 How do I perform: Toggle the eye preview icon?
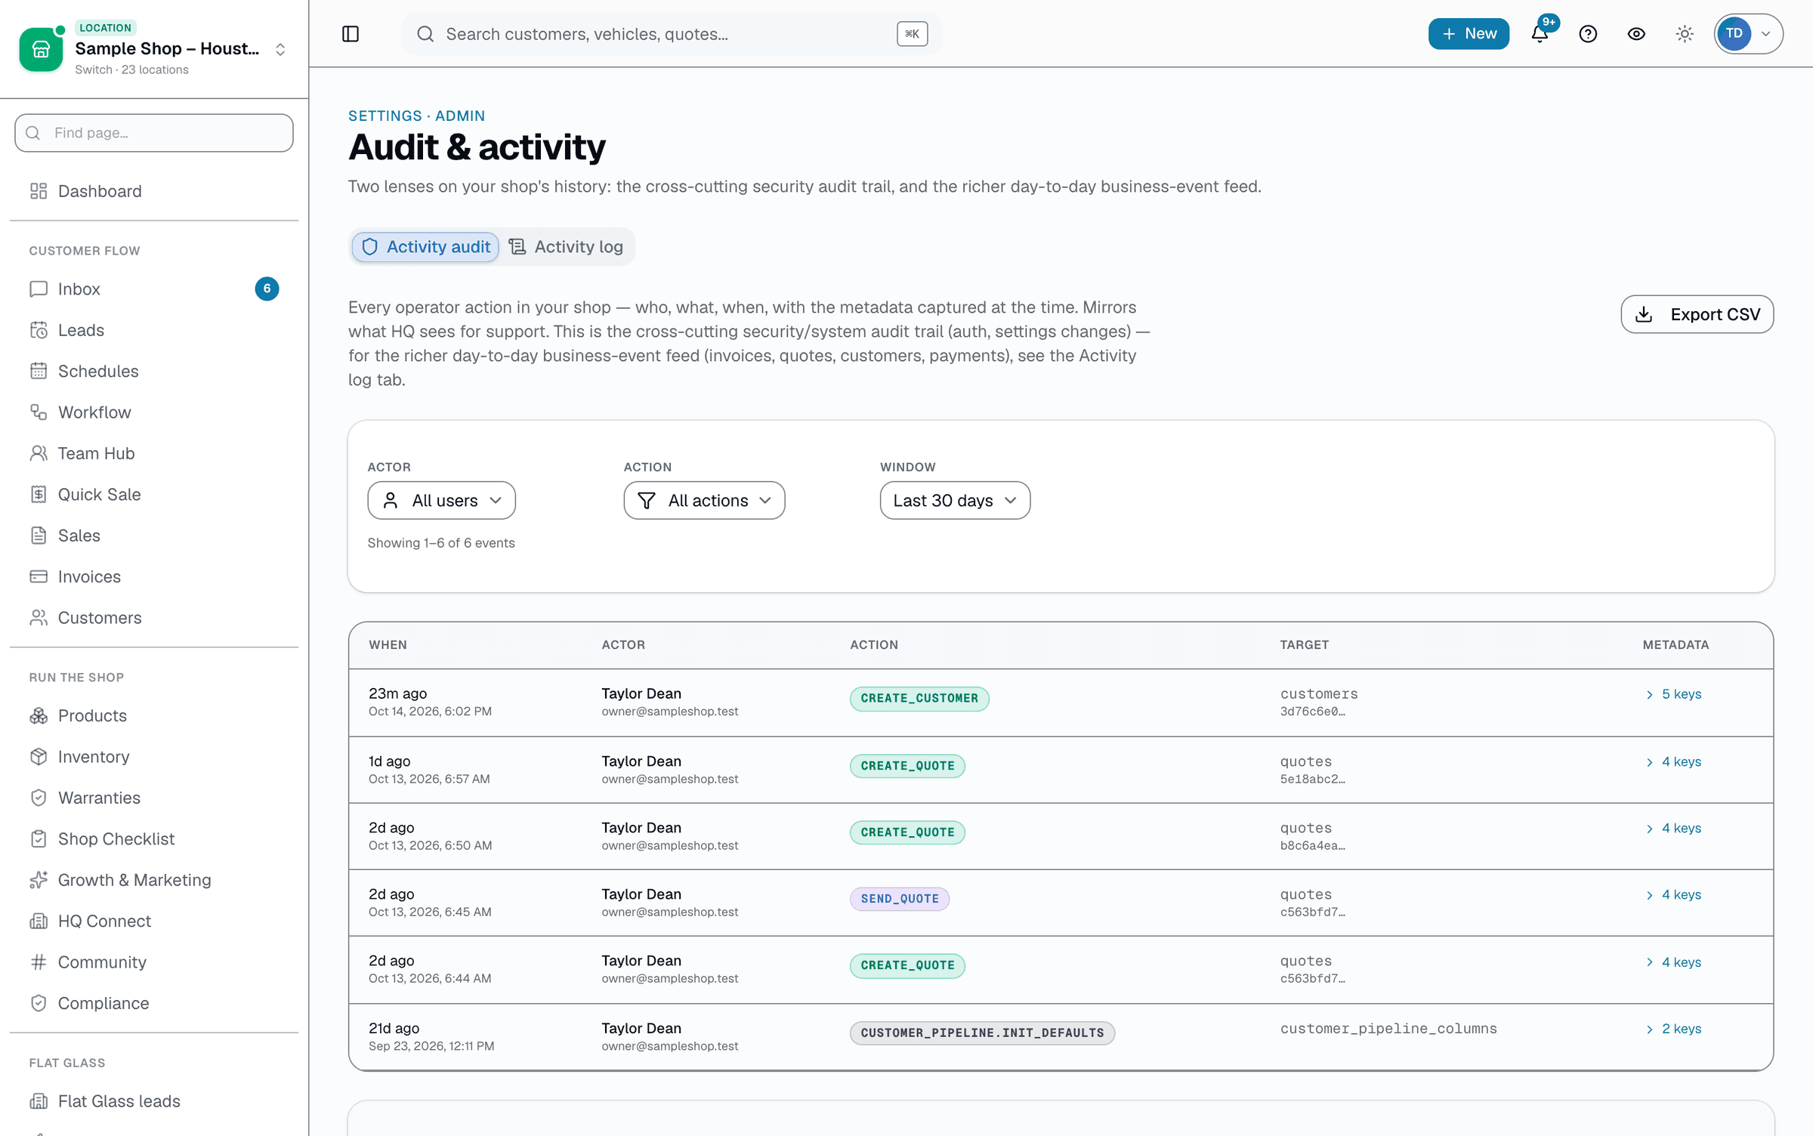1636,34
